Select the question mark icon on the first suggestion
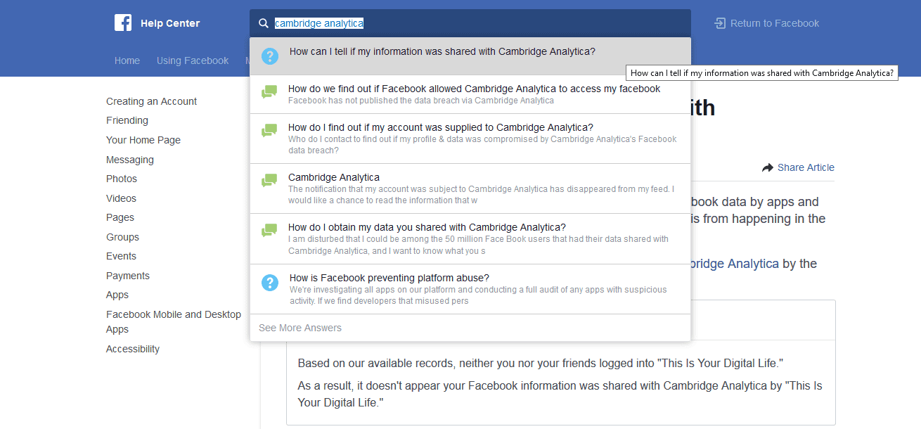 click(x=269, y=56)
